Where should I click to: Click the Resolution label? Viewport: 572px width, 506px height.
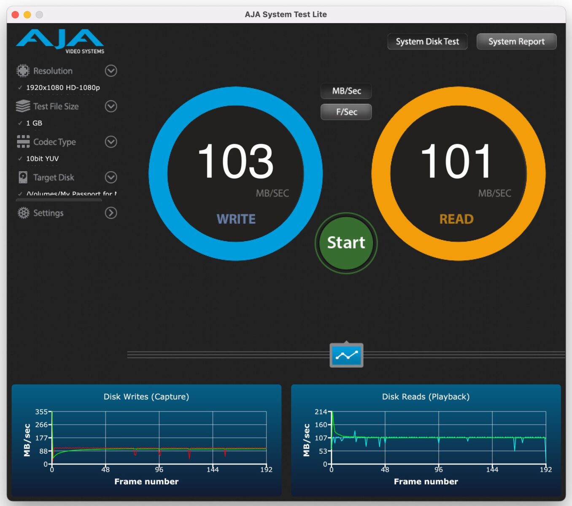pos(53,71)
